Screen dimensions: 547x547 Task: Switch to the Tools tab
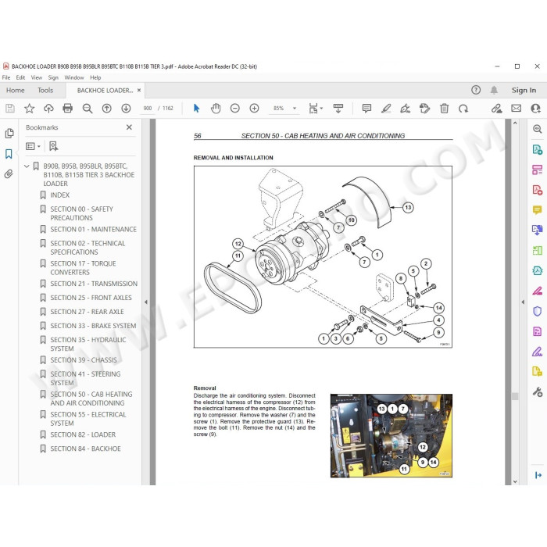click(x=45, y=91)
